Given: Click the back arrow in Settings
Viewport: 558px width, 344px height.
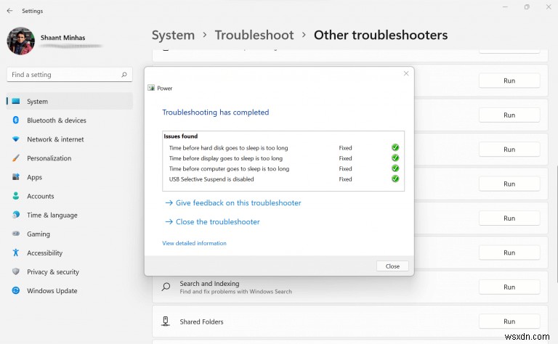Looking at the screenshot, I should (x=9, y=11).
